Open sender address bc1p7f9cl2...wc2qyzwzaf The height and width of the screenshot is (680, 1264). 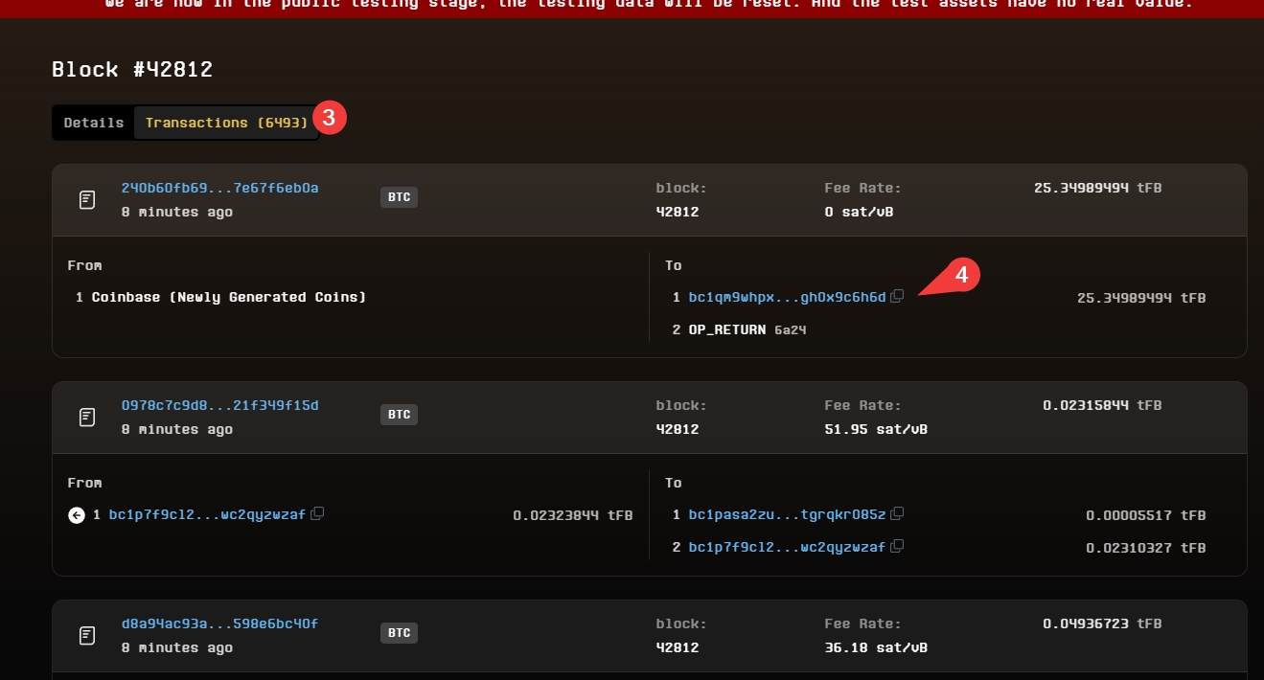click(207, 514)
